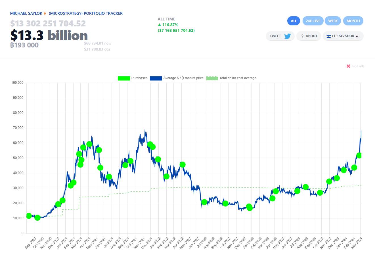Click the Mar 2024 x-axis label
Image resolution: width=375 pixels, height=261 pixels.
tap(357, 243)
